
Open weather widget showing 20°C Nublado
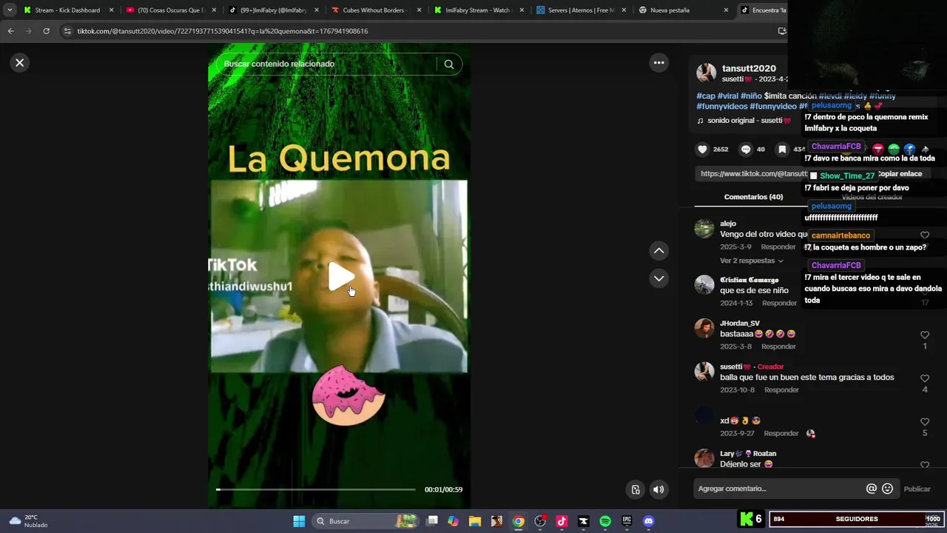[30, 521]
